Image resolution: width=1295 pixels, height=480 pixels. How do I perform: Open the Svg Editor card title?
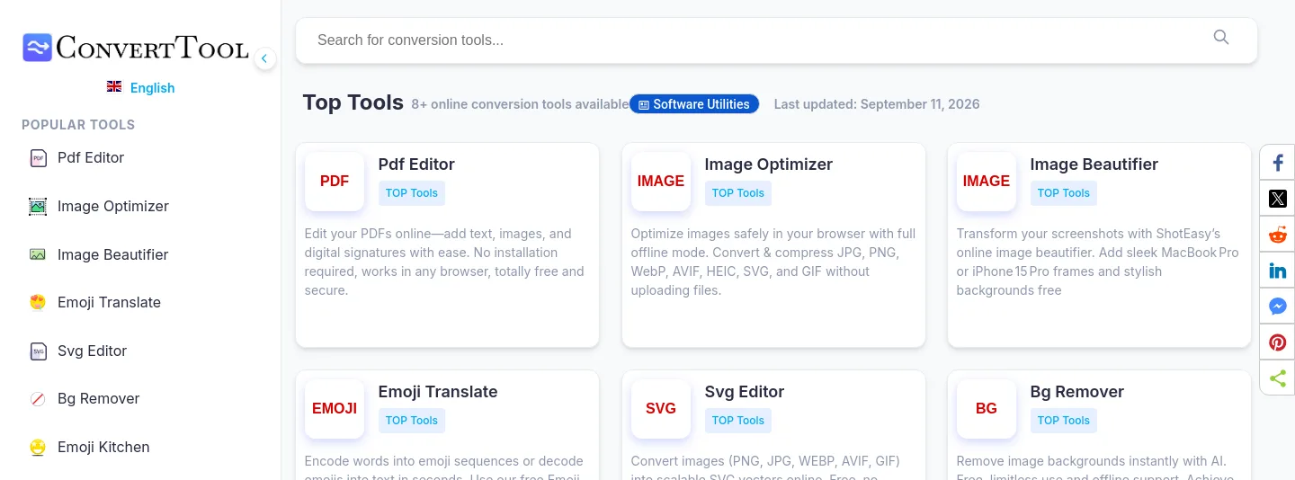coord(745,392)
